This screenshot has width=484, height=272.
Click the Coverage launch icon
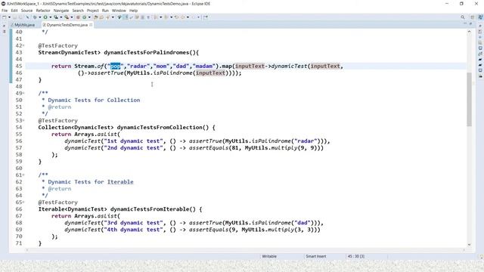click(56, 17)
